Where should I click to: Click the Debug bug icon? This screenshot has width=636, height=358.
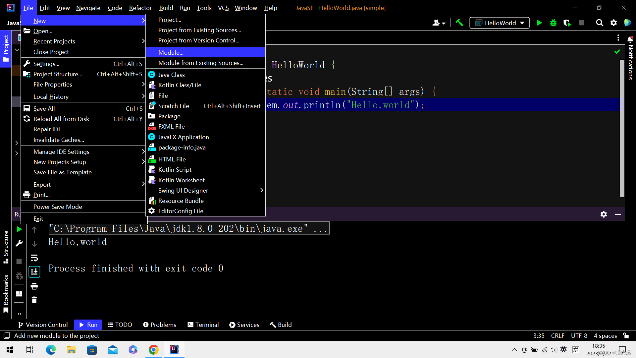tap(553, 23)
